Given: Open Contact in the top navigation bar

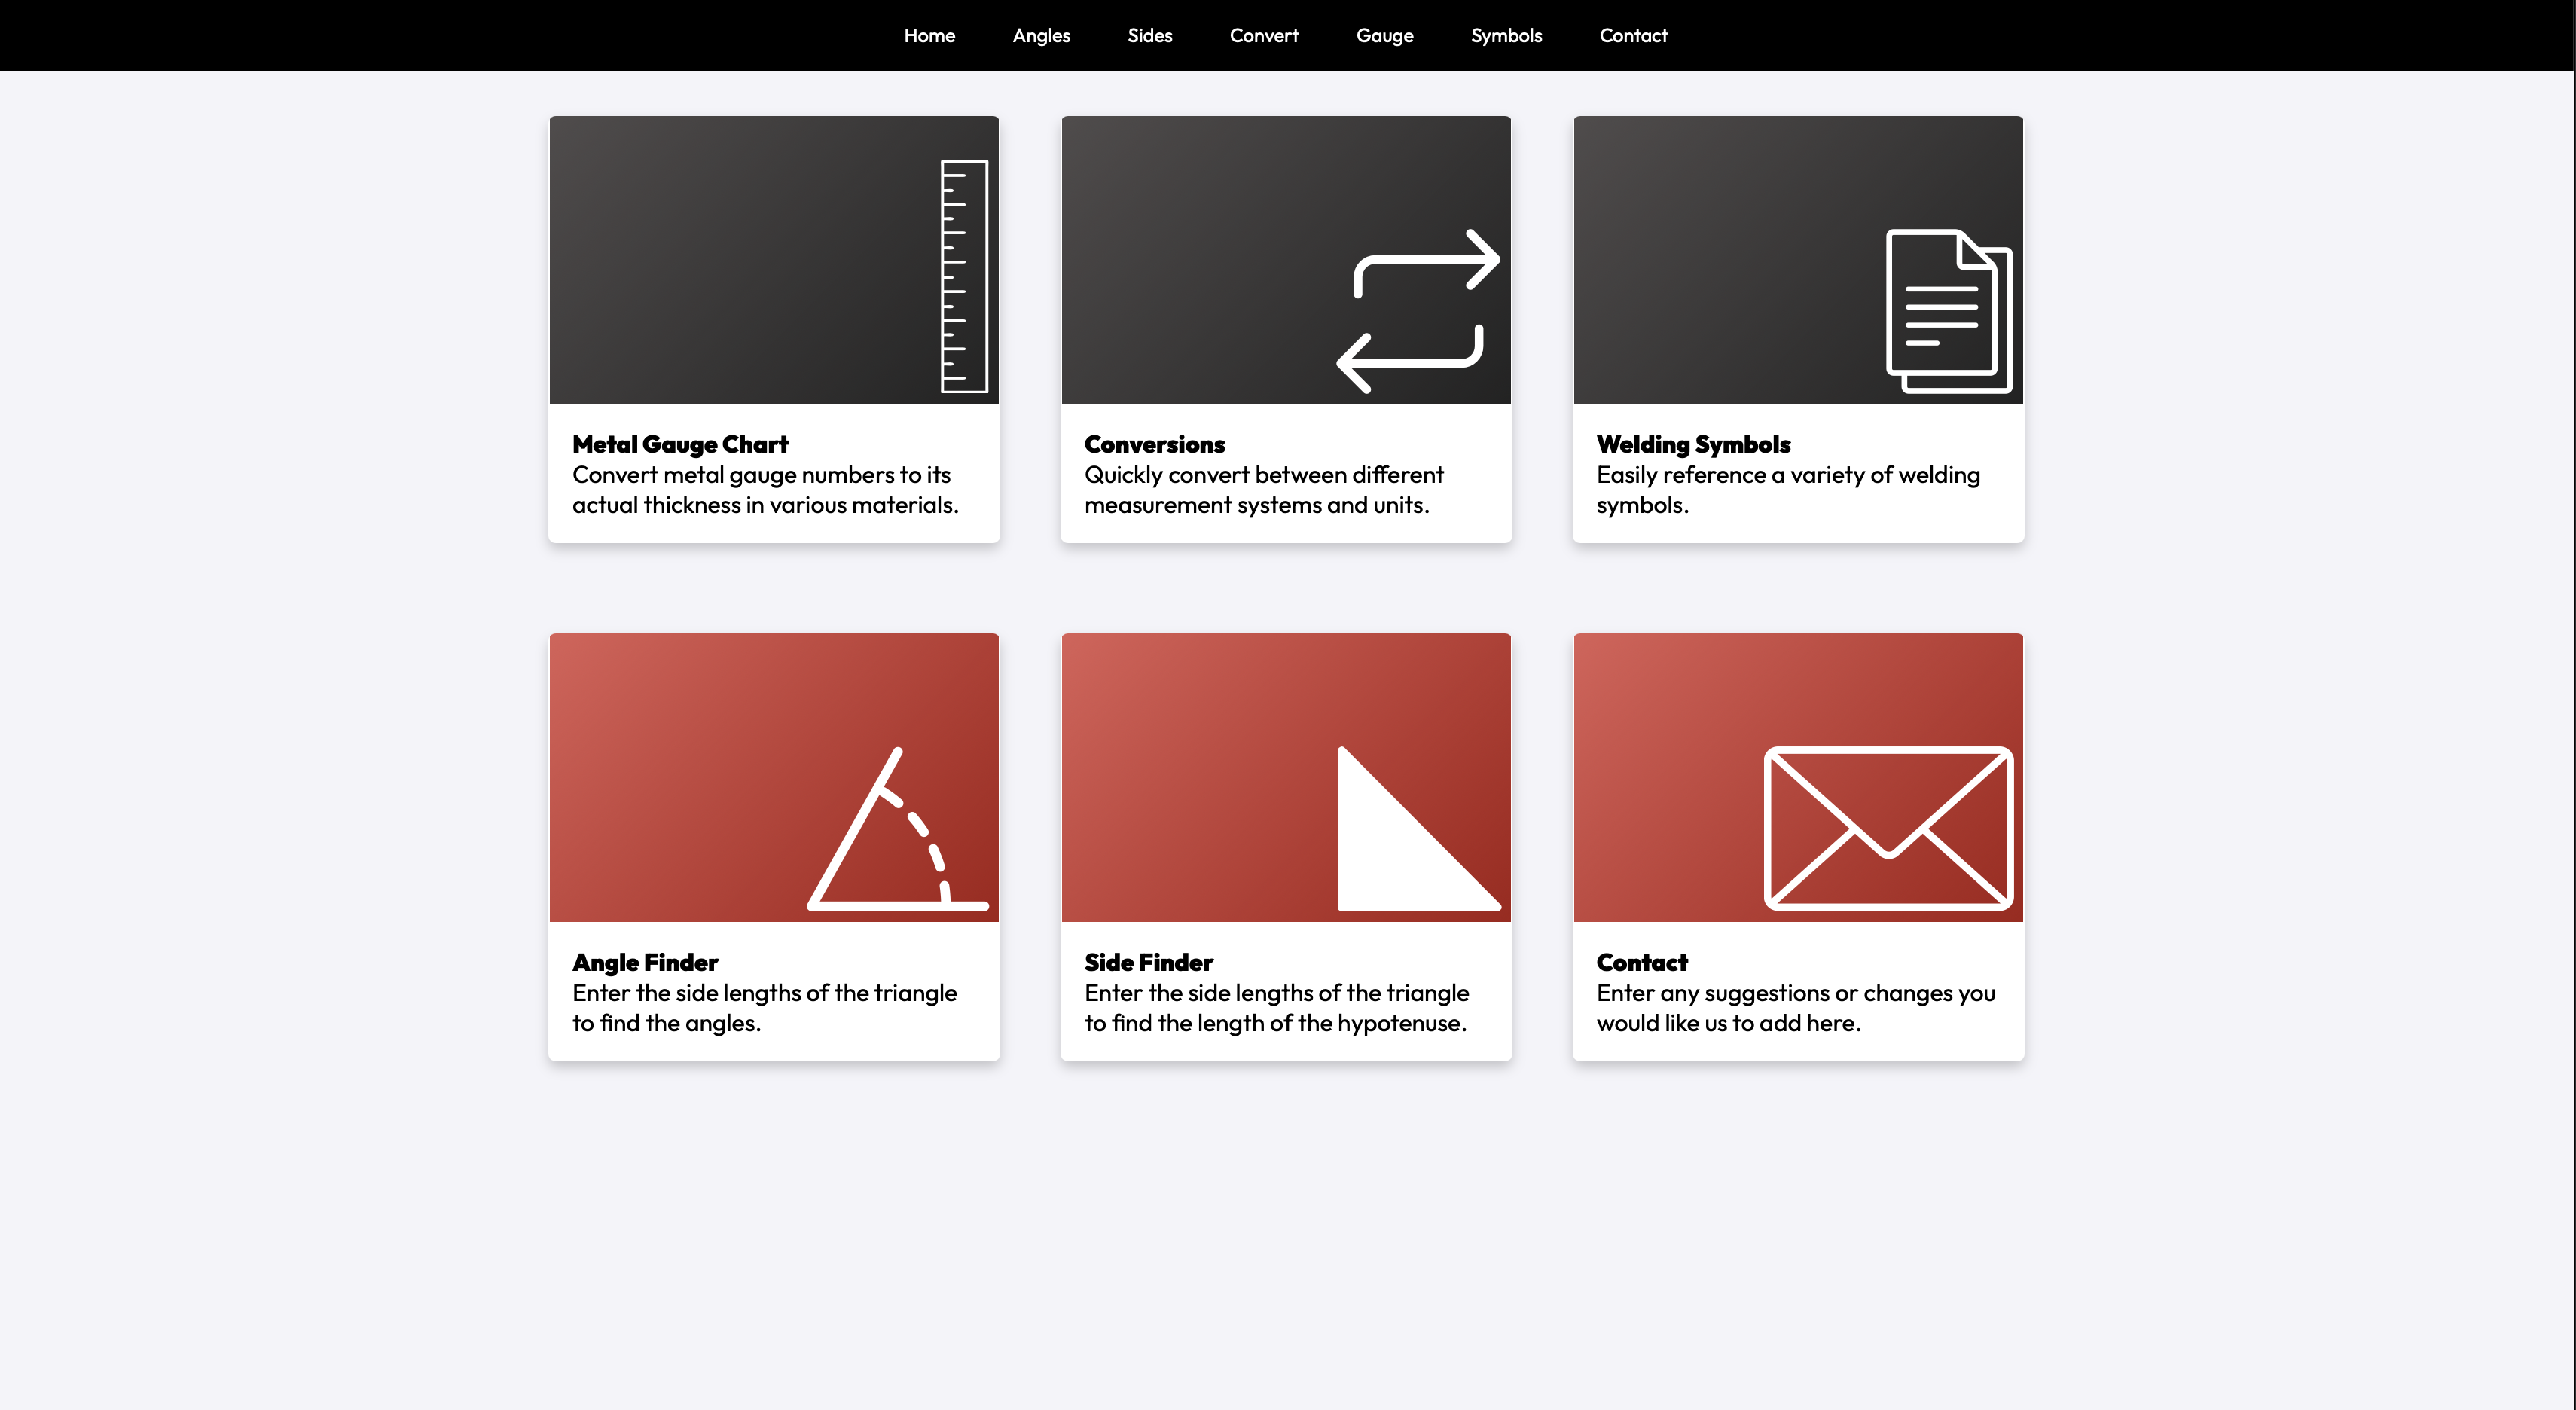Looking at the screenshot, I should click(x=1633, y=35).
